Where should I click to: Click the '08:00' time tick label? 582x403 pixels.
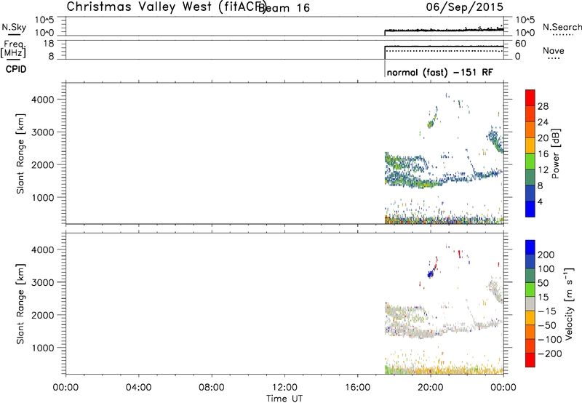tap(212, 388)
